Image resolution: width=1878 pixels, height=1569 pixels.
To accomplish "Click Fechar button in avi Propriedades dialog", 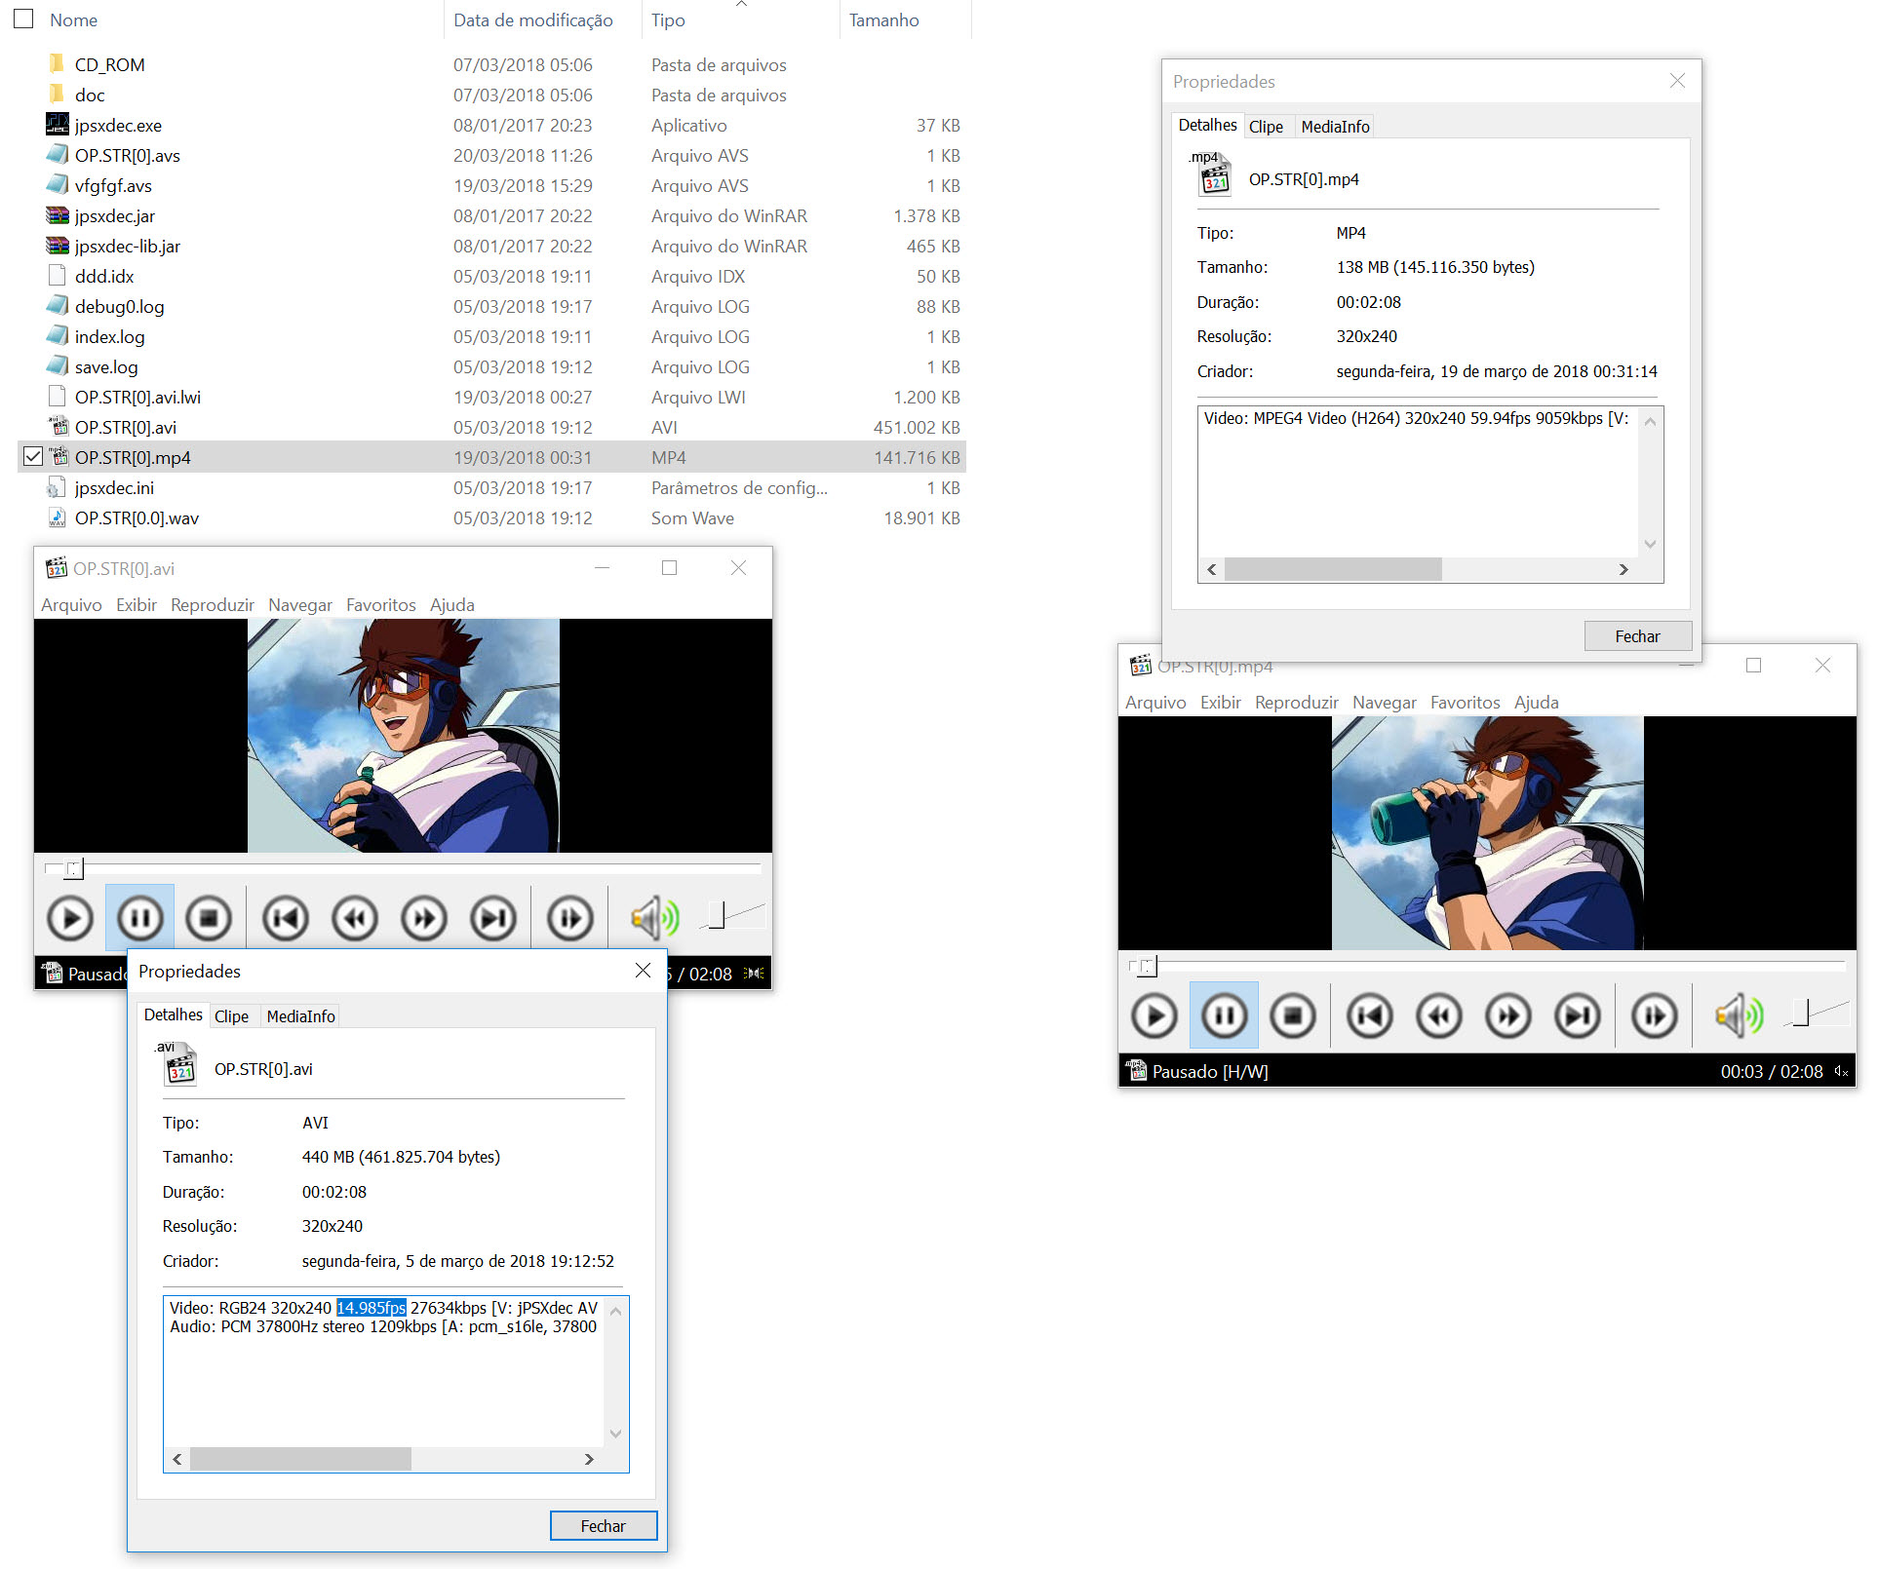I will pos(603,1525).
